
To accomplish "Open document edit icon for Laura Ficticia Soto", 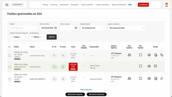I will (x=156, y=55).
